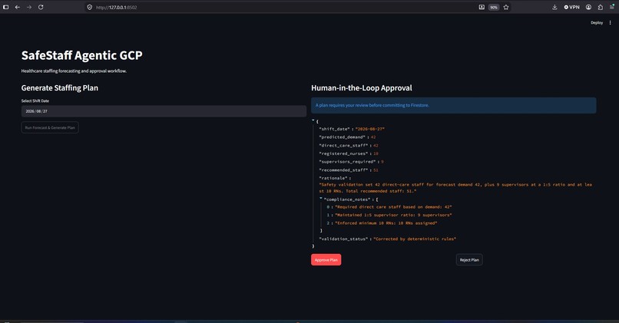Select the "recommended_staff" JSON line
Screen dimensions: 619x323
349,170
